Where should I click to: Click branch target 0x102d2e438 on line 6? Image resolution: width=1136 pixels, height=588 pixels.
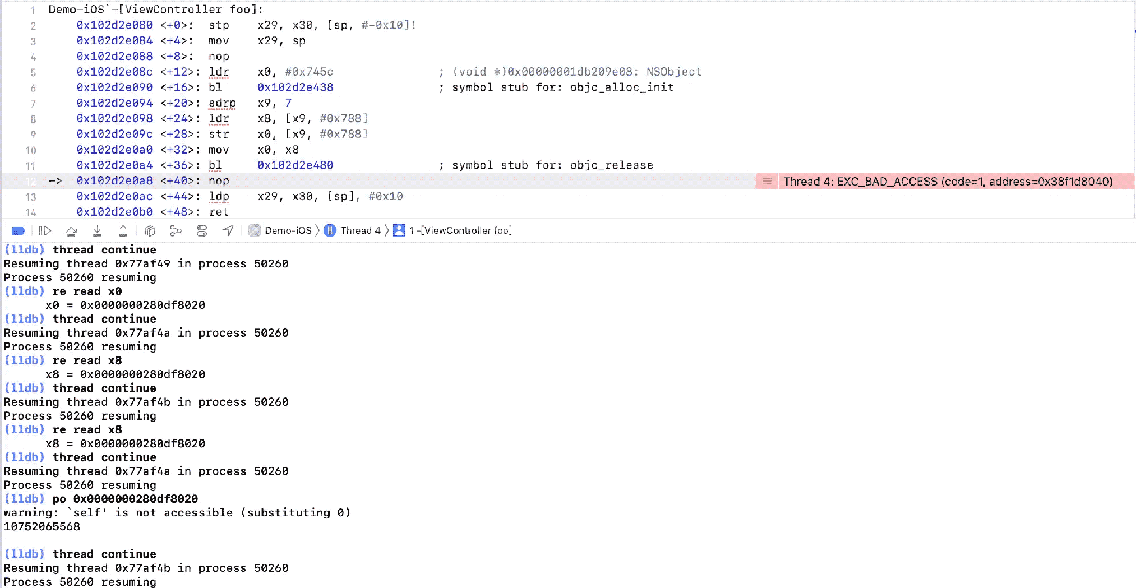295,87
